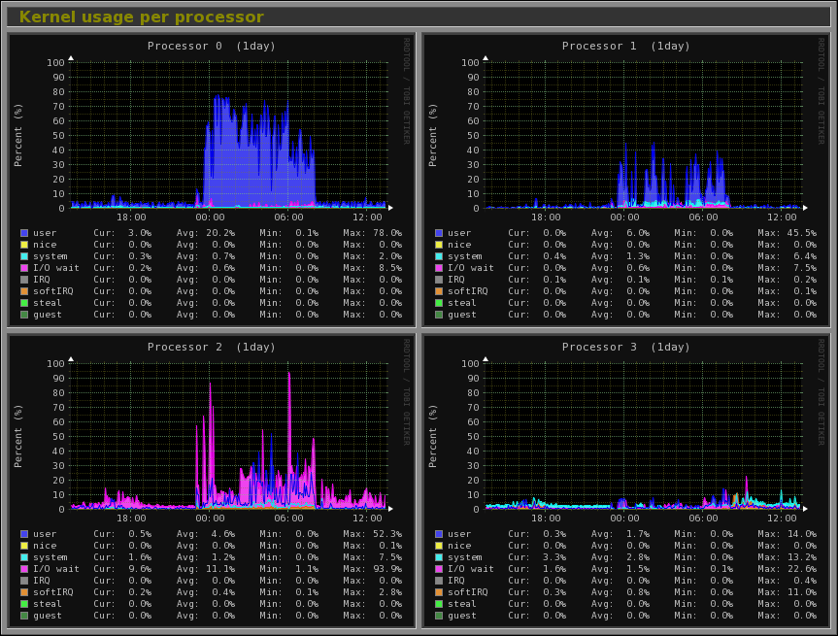This screenshot has width=838, height=636.
Task: Select the Processor 1 (1day) graph title
Action: (627, 46)
